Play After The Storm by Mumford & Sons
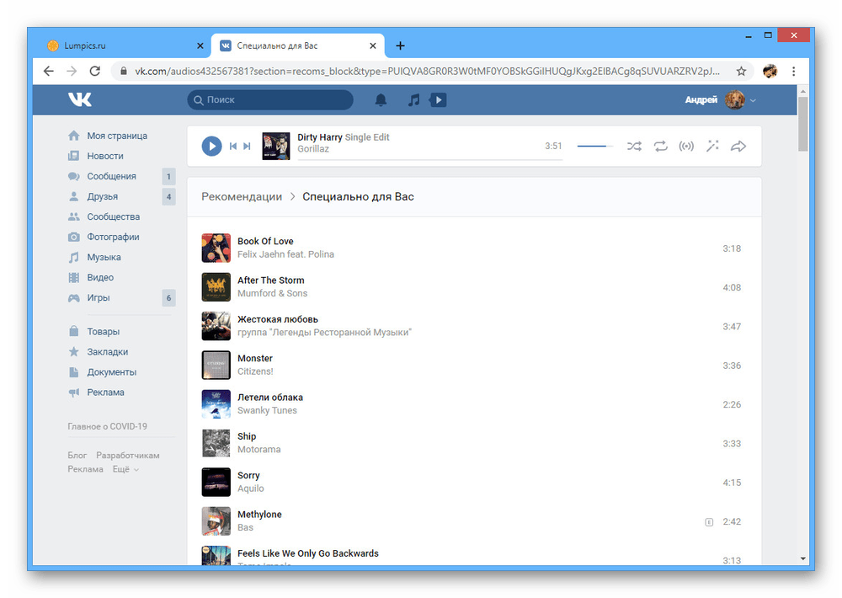This screenshot has width=842, height=598. (216, 287)
